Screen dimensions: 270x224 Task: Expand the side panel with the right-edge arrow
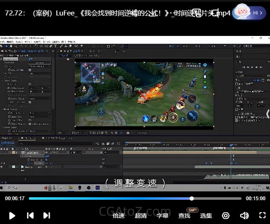(x=267, y=114)
